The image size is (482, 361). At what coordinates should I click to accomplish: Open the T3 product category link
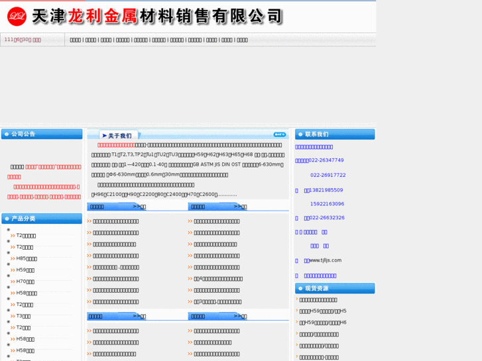(23, 316)
